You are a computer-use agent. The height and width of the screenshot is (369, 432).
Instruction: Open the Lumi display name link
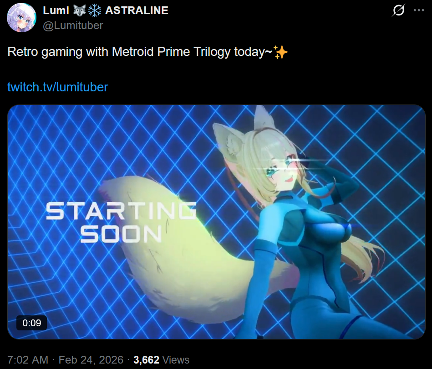pyautogui.click(x=56, y=10)
